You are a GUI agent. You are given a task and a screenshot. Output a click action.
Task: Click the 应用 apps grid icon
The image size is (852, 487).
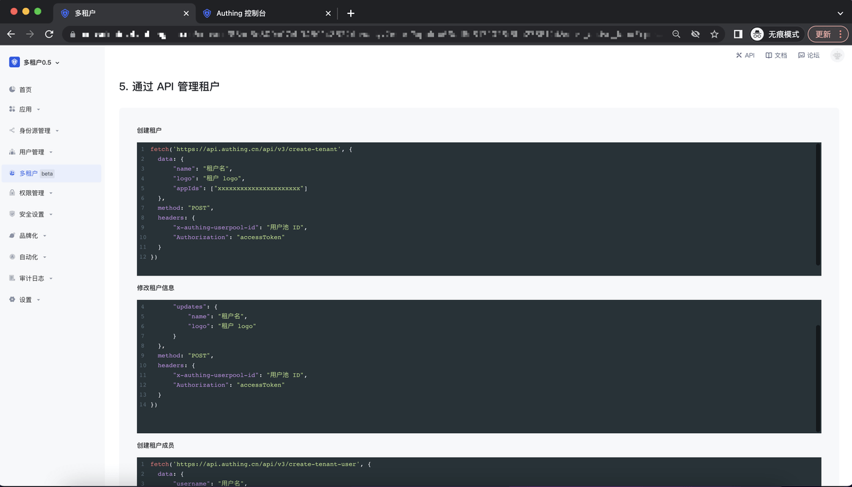(12, 109)
